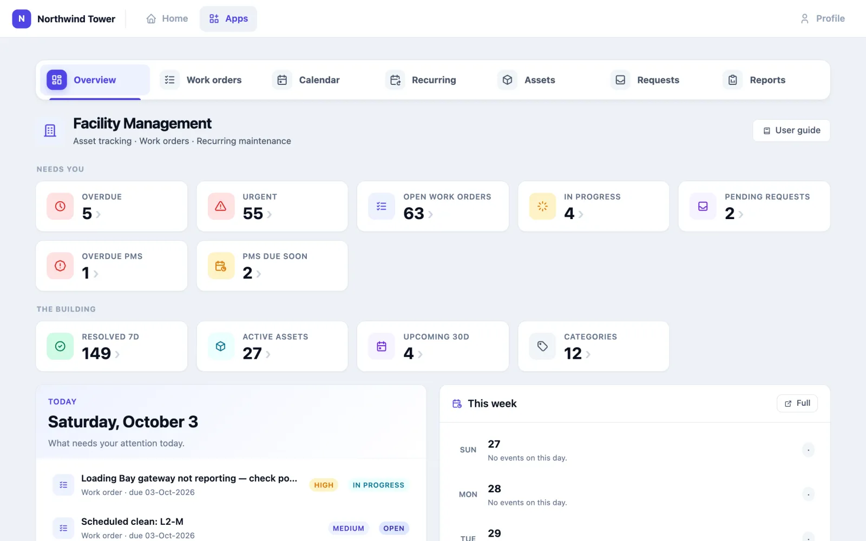
Task: Open the Open Work Orders 63 chevron
Action: (x=431, y=215)
